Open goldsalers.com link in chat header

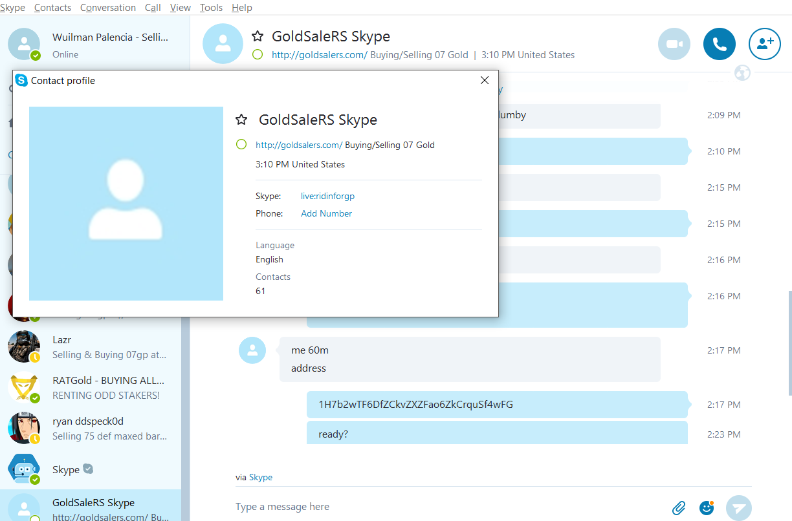click(x=320, y=55)
